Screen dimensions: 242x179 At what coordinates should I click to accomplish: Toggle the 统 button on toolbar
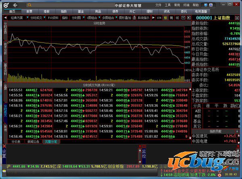pos(177,18)
